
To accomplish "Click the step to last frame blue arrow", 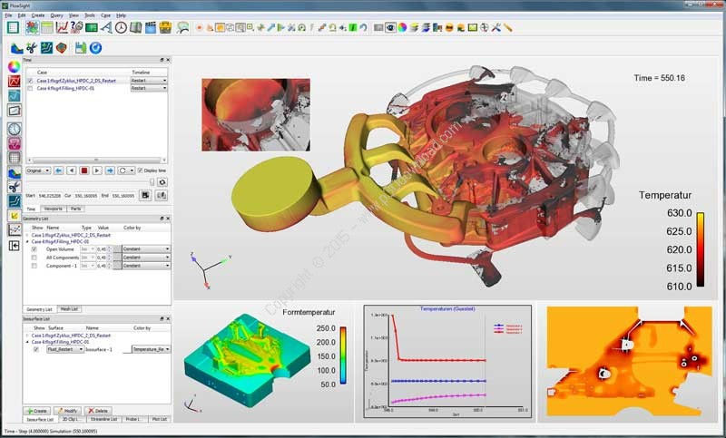I will point(110,170).
